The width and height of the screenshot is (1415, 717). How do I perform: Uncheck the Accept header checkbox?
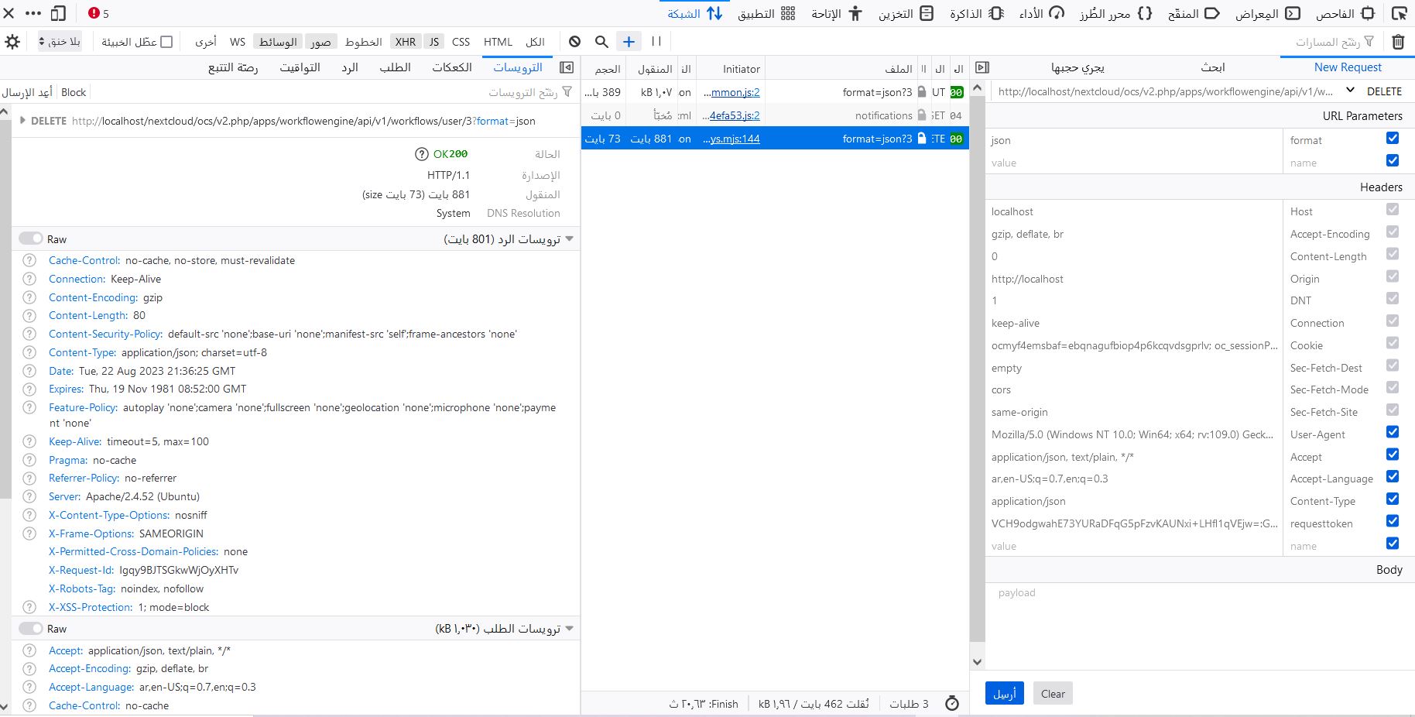click(1393, 455)
